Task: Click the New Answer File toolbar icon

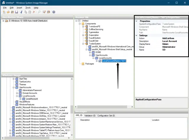Action: coord(4,12)
